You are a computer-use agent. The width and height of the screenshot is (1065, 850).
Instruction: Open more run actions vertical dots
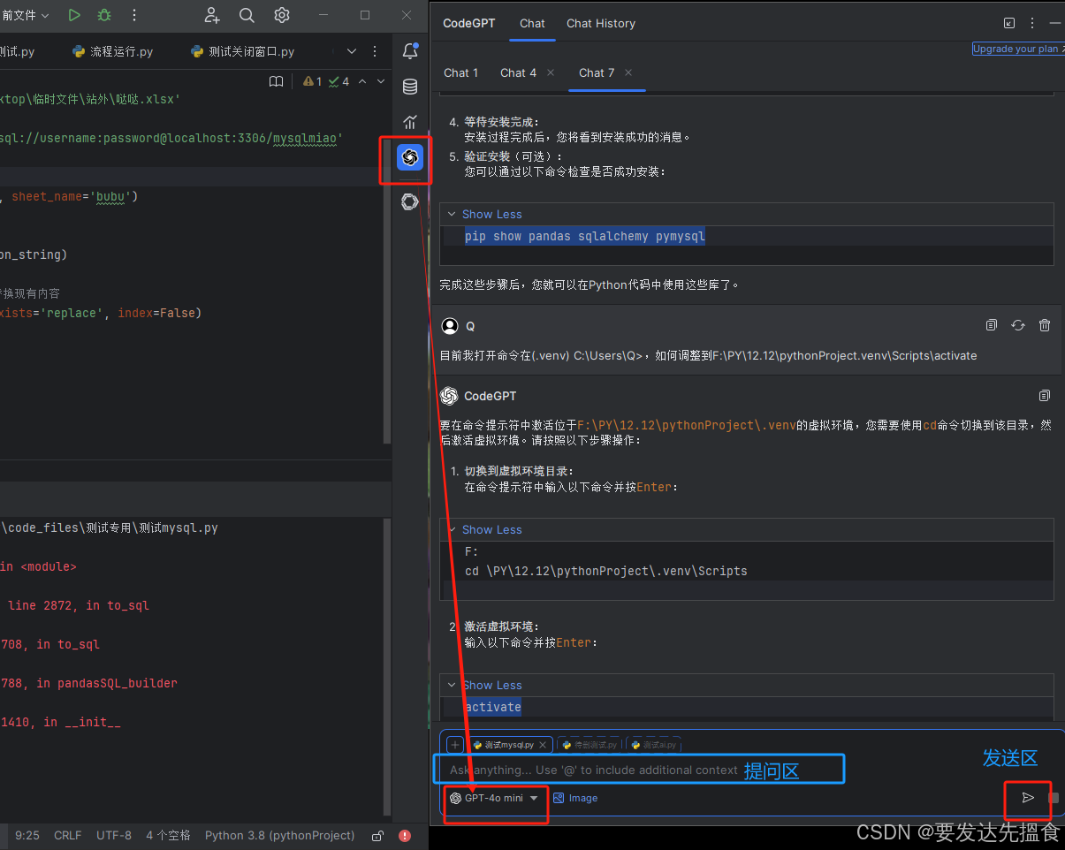134,15
